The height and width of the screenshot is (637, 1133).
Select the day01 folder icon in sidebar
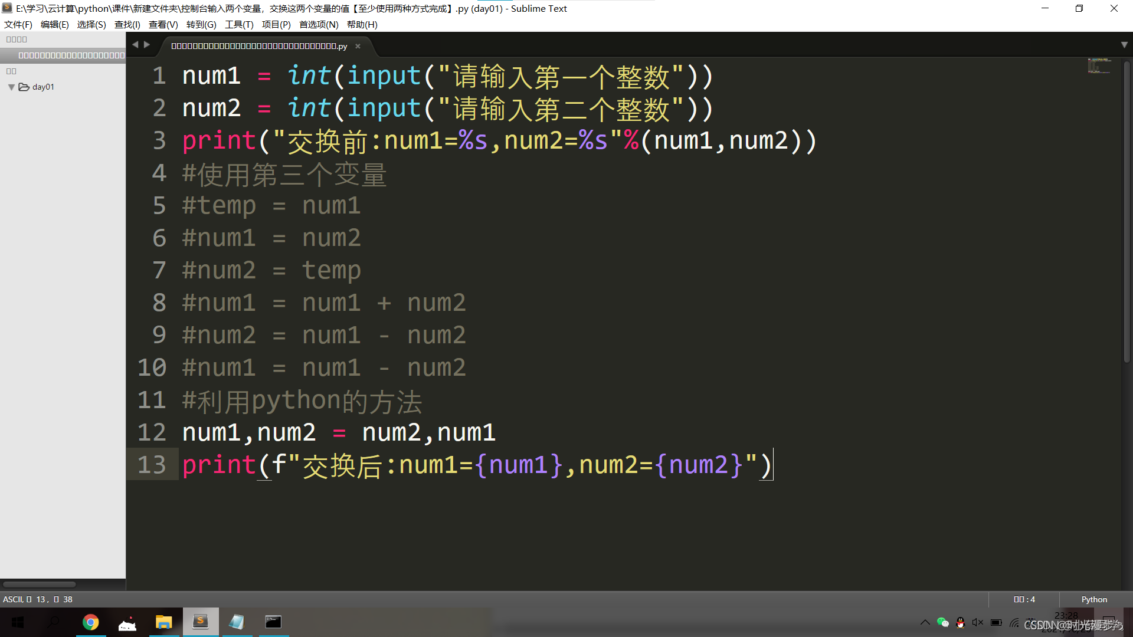24,87
